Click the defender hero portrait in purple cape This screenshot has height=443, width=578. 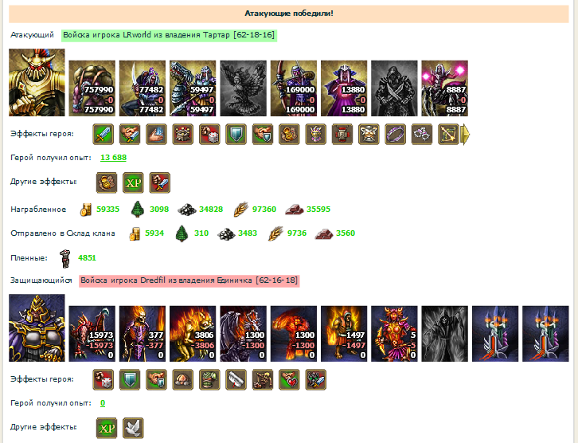tap(37, 327)
